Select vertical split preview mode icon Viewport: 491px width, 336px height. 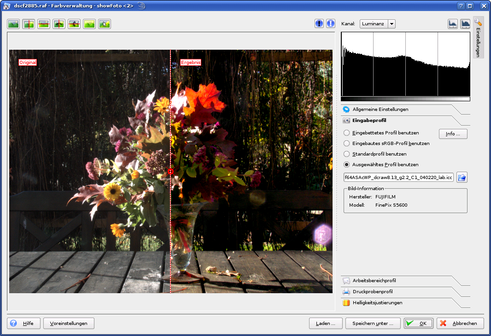29,24
